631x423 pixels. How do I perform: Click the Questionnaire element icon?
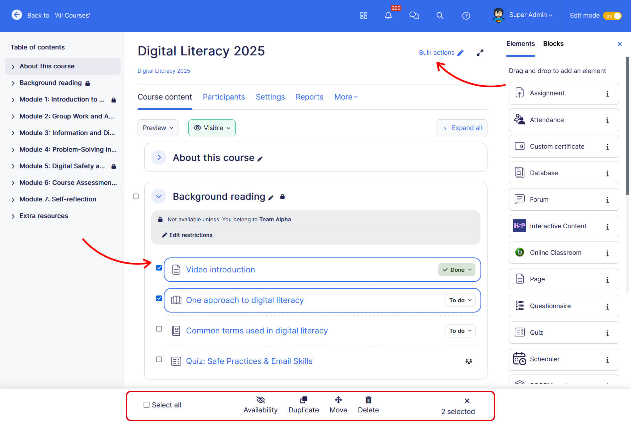coord(519,306)
